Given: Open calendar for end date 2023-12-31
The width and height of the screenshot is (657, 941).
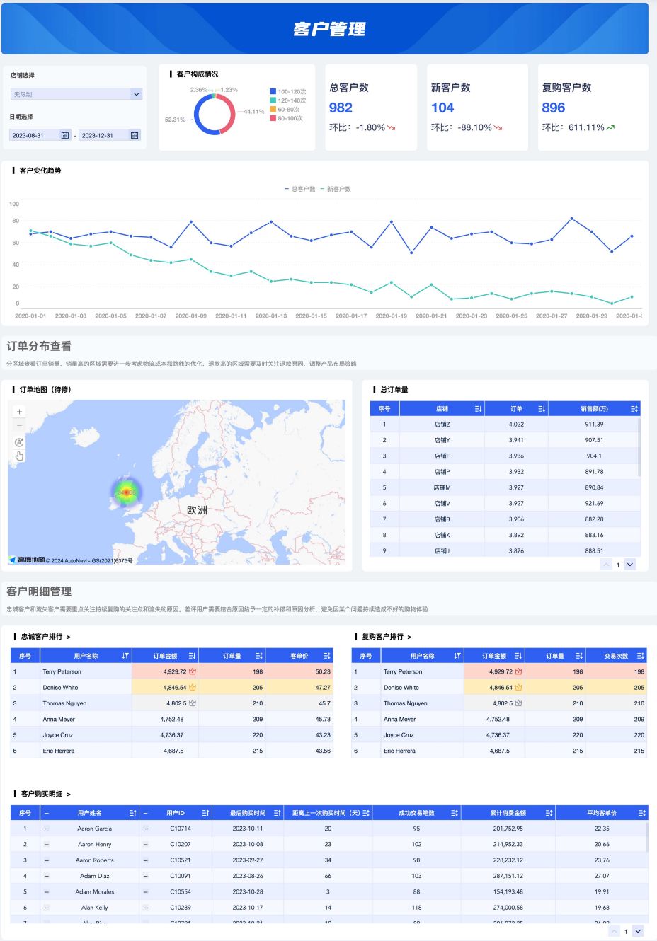Looking at the screenshot, I should pyautogui.click(x=135, y=135).
